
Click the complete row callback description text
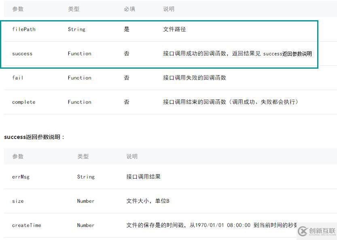[x=231, y=102]
